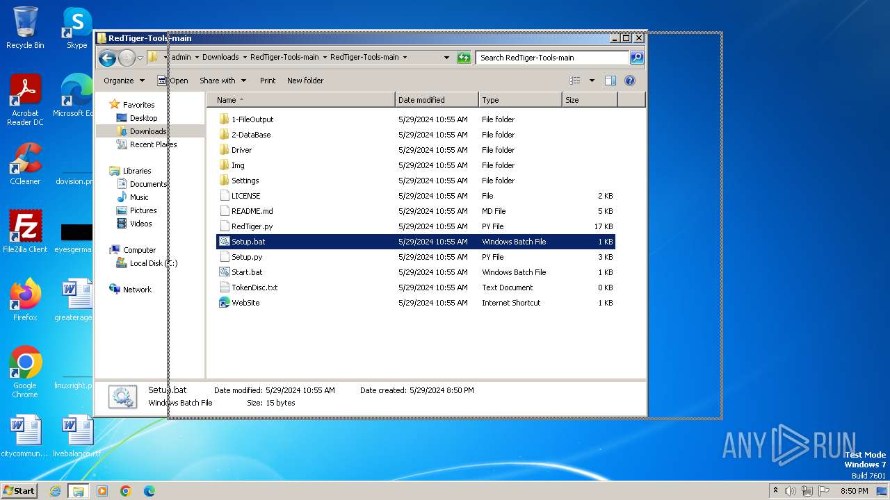Sort by the Date modified column
Image resolution: width=890 pixels, height=500 pixels.
point(437,100)
